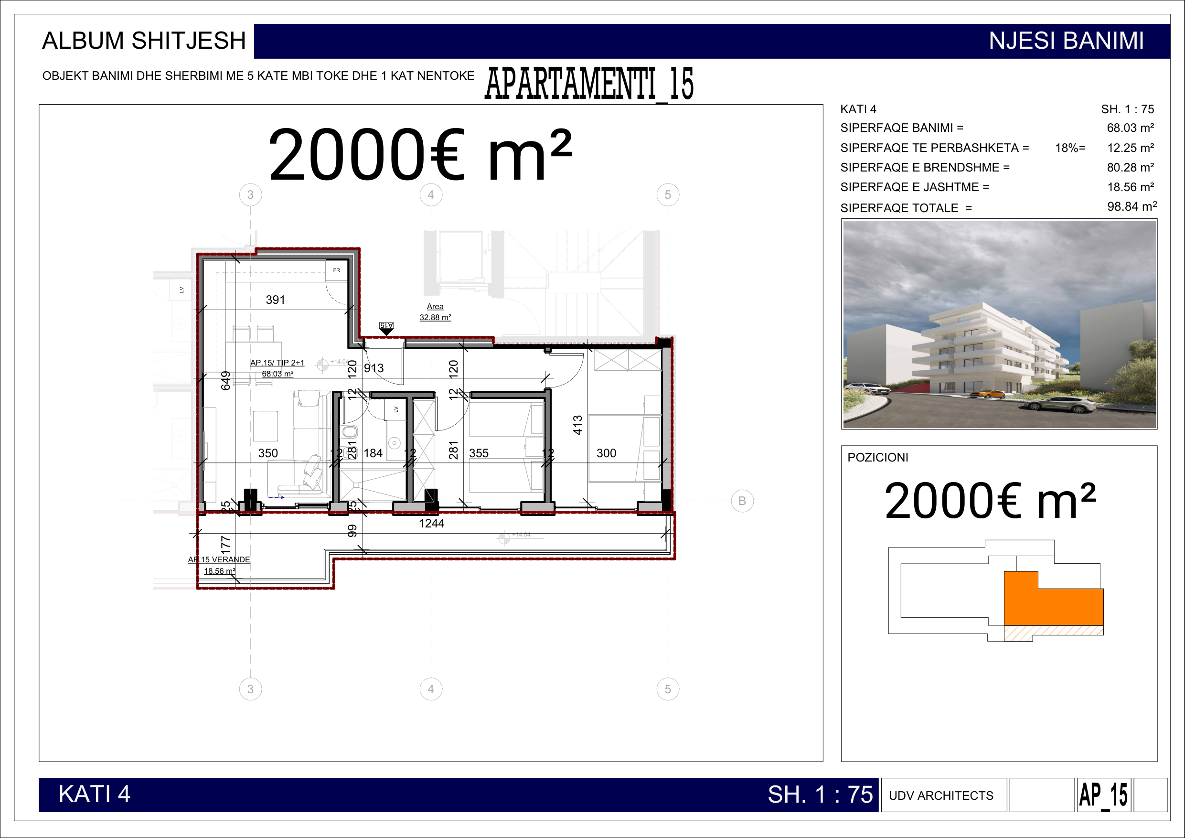Viewport: 1185px width, 838px height.
Task: Click grid bubble 3 at top
Action: [250, 194]
